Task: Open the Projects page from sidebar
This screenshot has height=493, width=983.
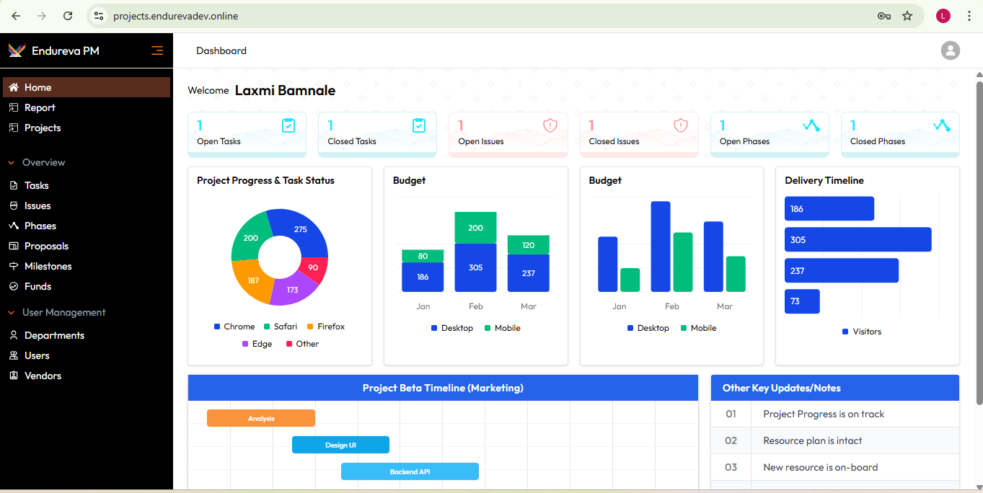Action: pos(43,128)
